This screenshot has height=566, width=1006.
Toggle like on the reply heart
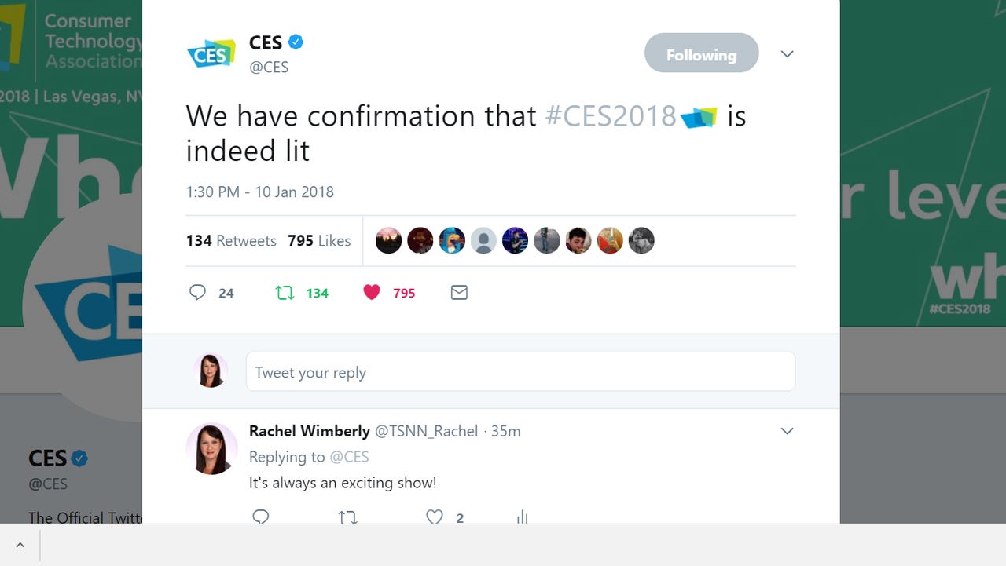pos(434,517)
